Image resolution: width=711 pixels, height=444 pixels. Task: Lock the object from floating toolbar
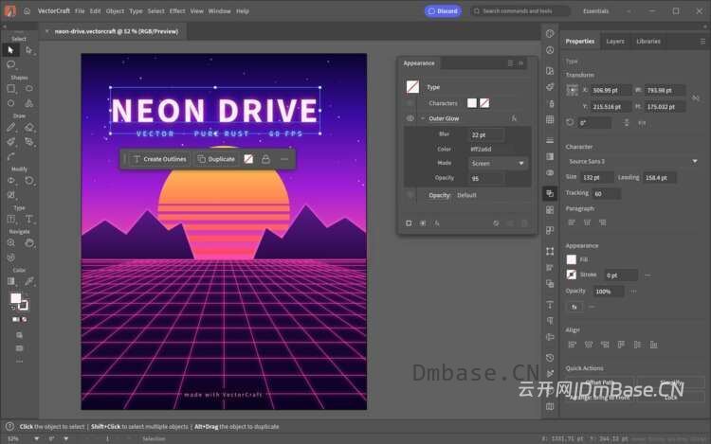click(265, 159)
